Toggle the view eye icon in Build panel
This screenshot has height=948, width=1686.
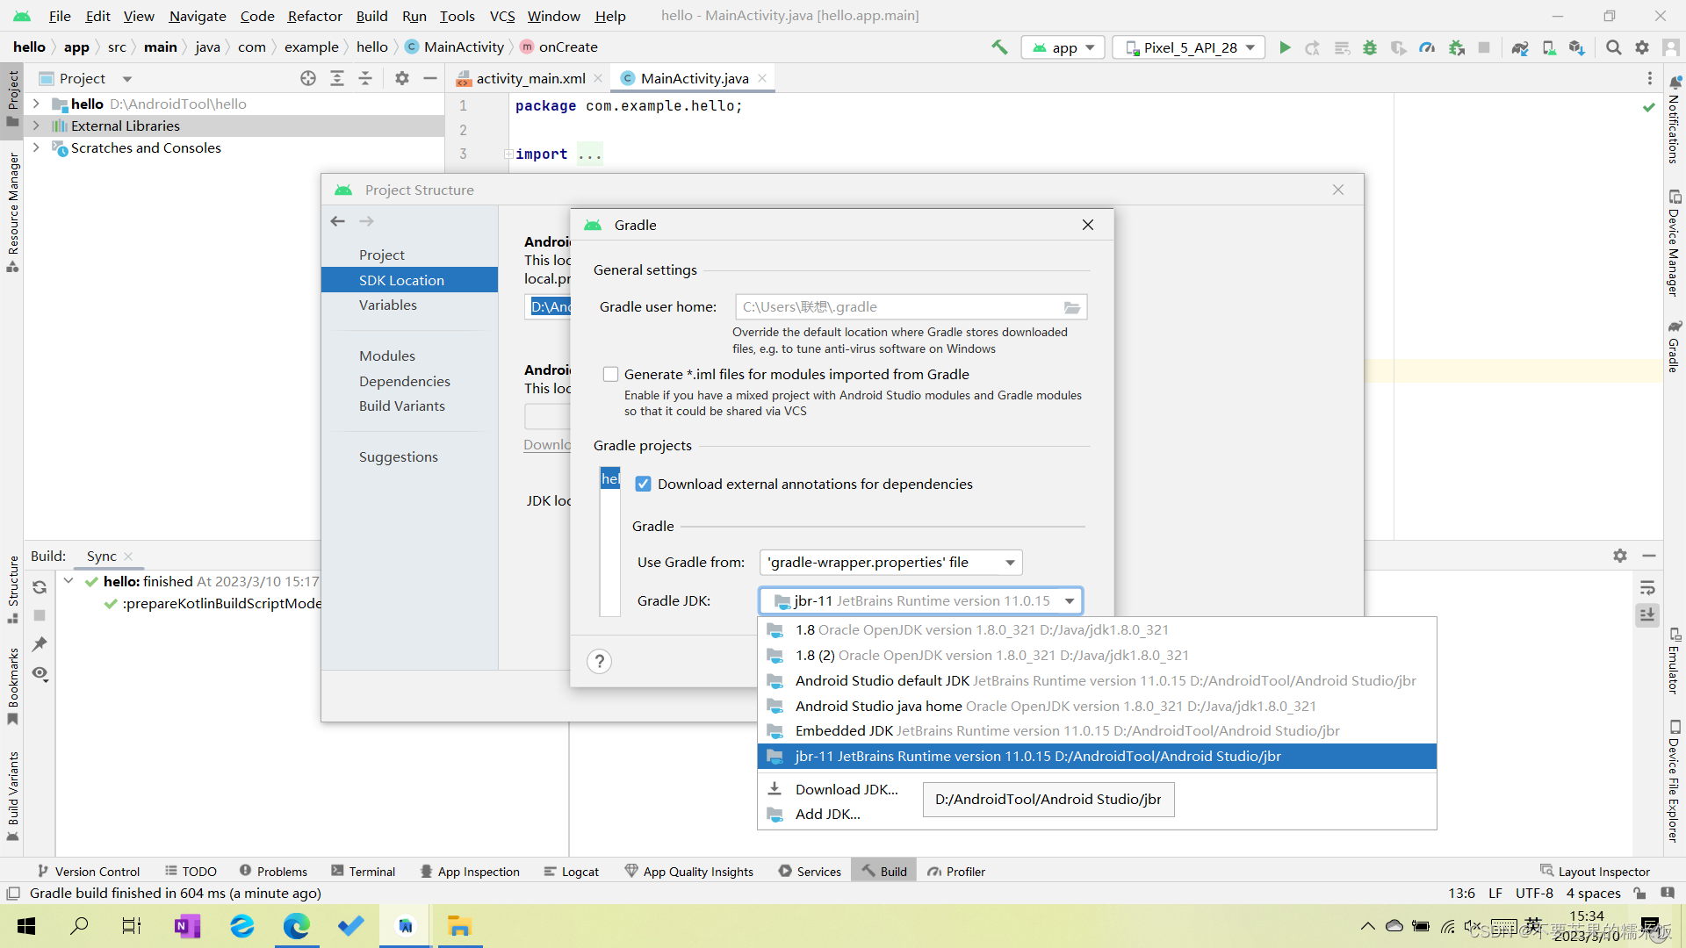pyautogui.click(x=40, y=673)
